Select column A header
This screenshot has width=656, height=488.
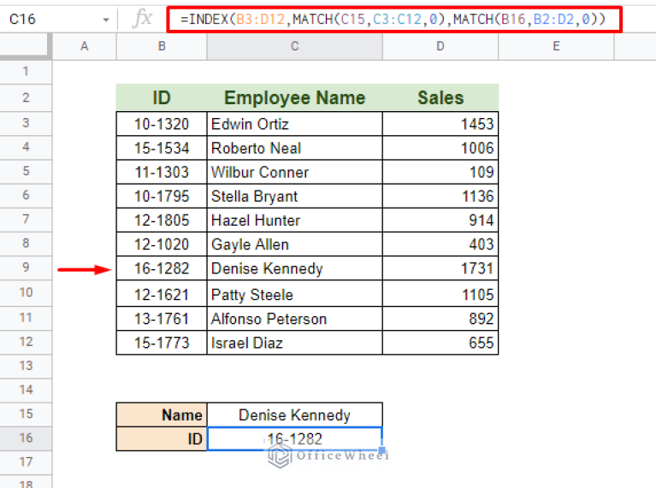(x=84, y=46)
